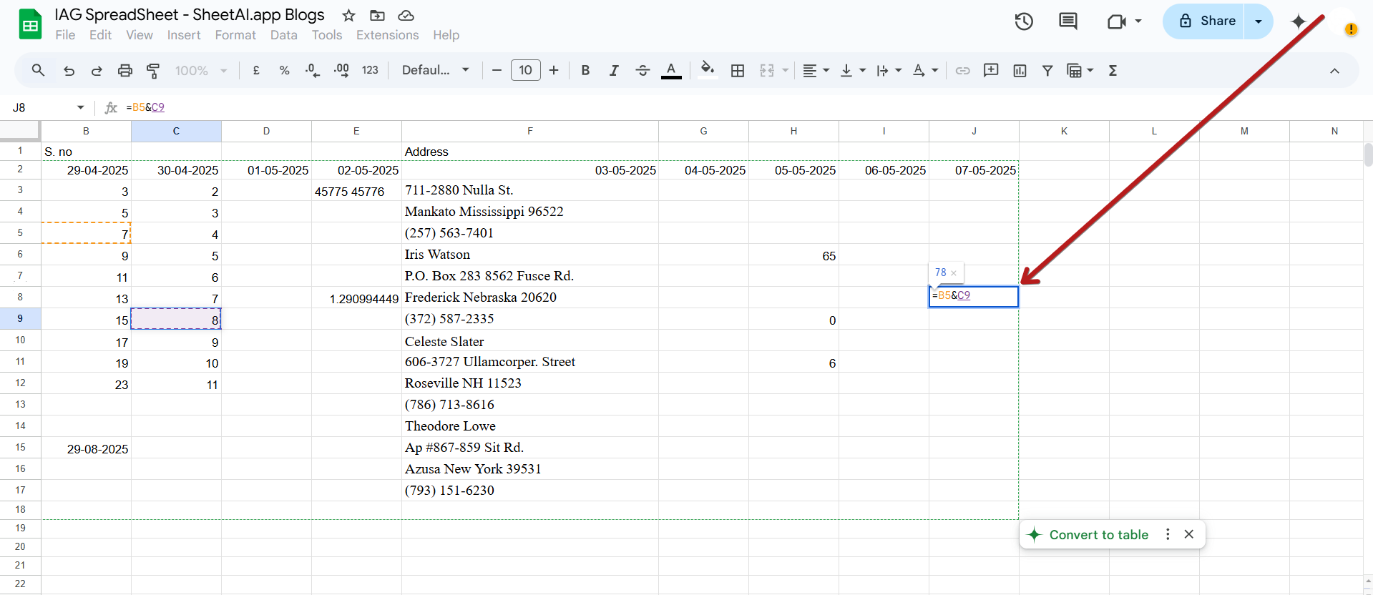Go to Sheets home via green logo
Viewport: 1373px width, 595px height.
(x=30, y=24)
